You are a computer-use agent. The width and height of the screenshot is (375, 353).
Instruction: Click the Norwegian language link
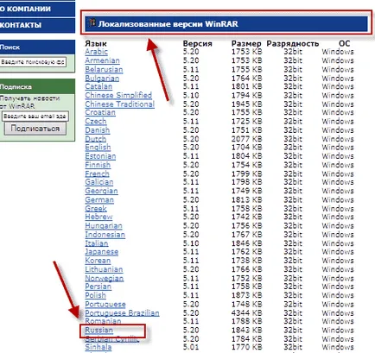[105, 278]
